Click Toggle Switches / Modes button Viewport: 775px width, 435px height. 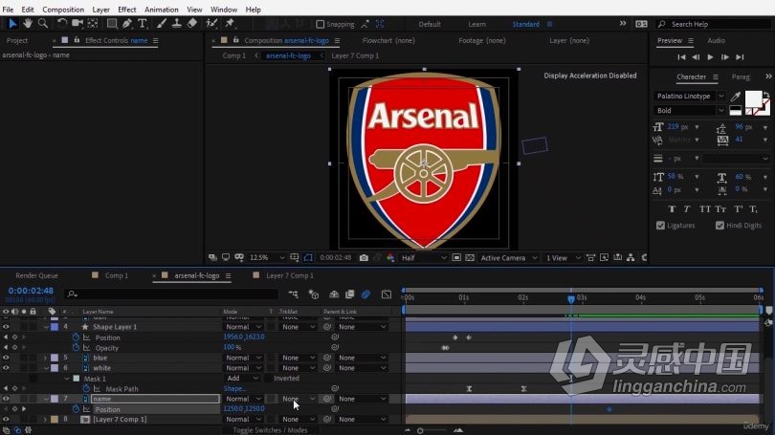[270, 430]
